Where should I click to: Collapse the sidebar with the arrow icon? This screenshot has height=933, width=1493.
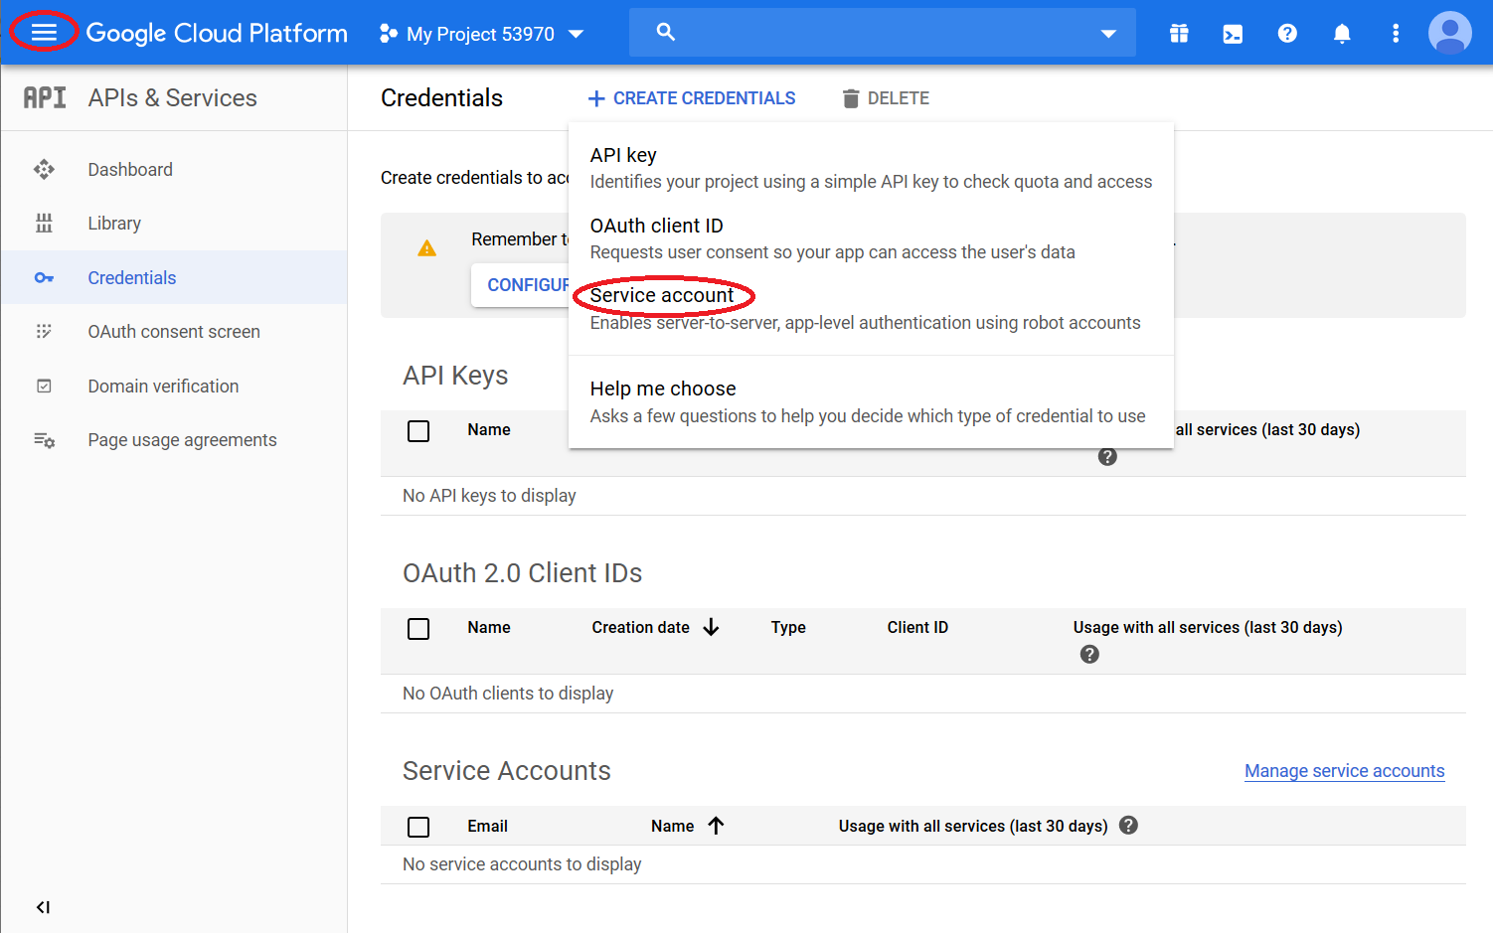[x=43, y=907]
